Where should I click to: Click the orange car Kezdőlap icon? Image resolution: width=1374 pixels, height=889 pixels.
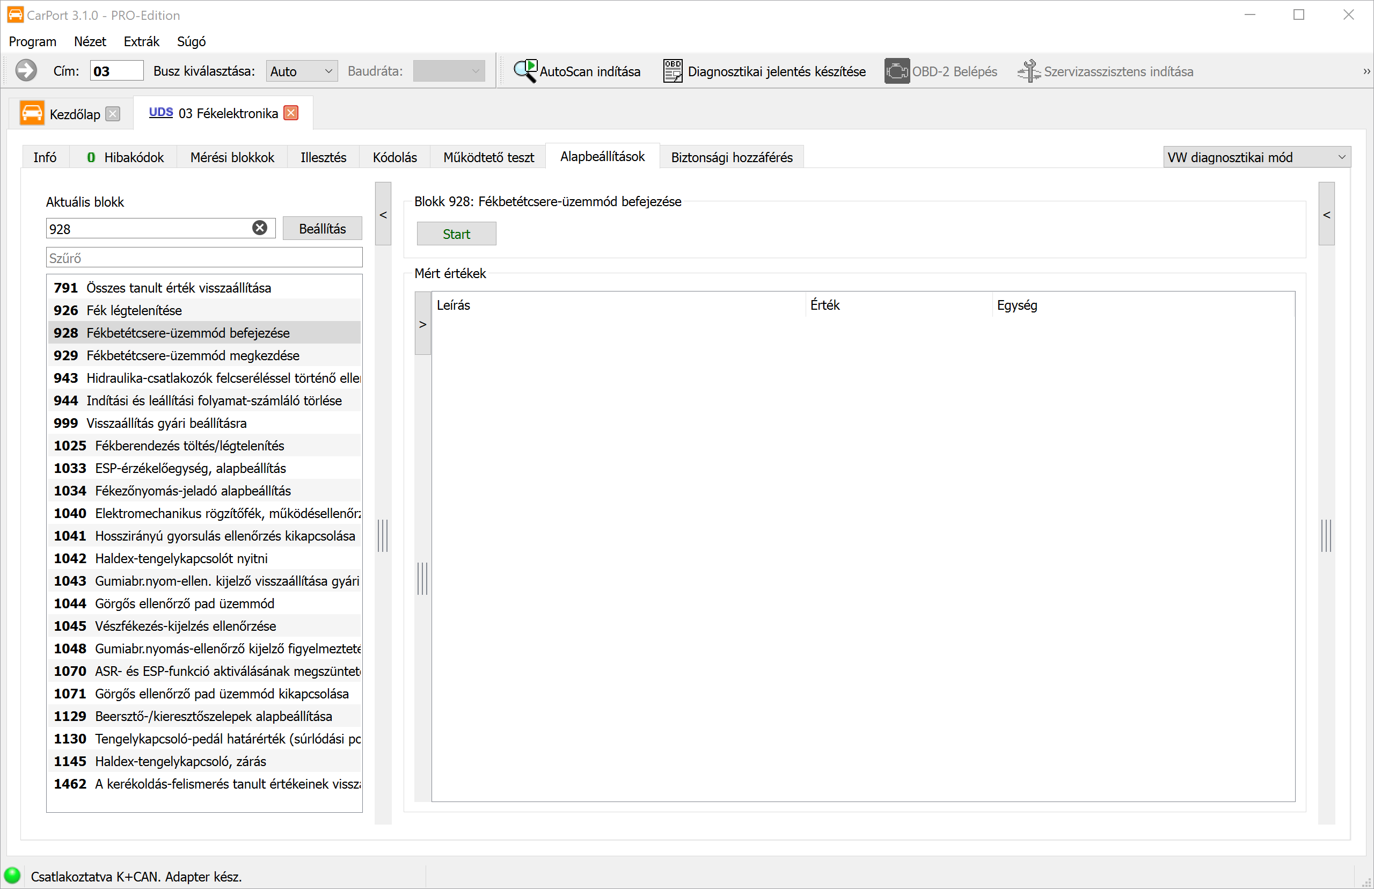tap(32, 113)
